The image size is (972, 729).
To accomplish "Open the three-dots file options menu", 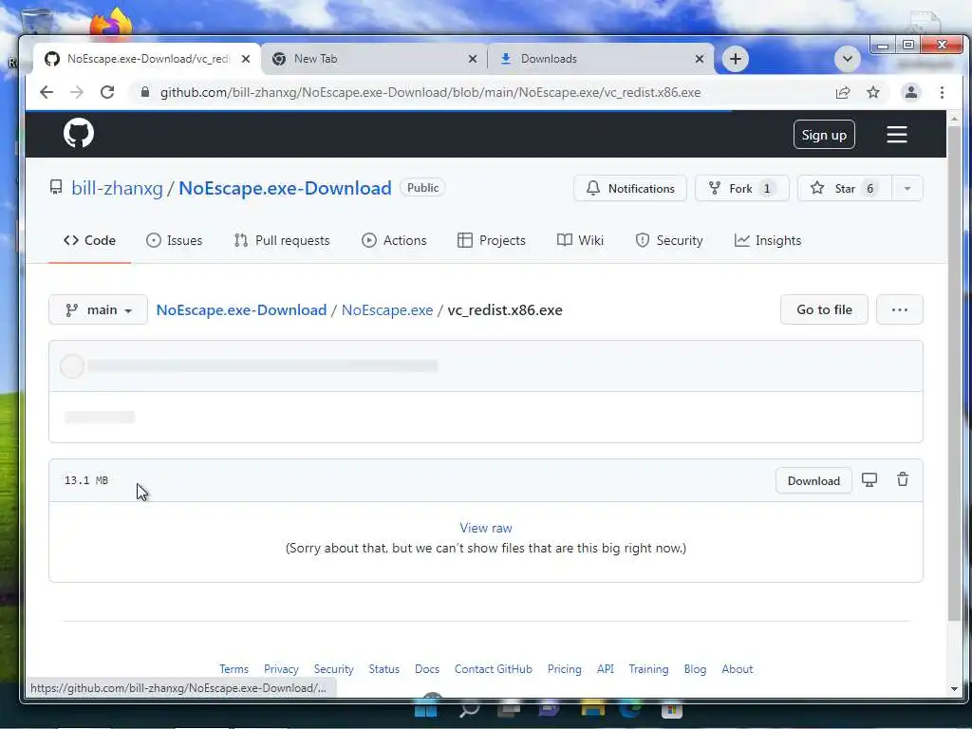I will (x=900, y=309).
